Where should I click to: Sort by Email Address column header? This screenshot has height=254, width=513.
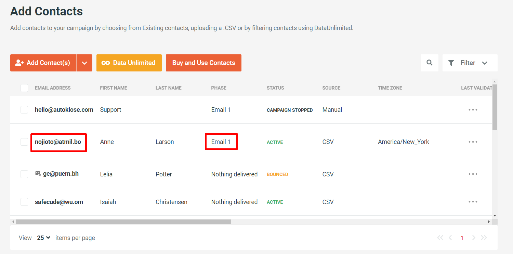[53, 88]
